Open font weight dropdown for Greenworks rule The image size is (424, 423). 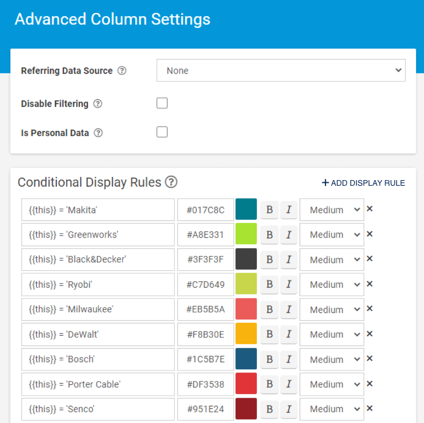(332, 235)
